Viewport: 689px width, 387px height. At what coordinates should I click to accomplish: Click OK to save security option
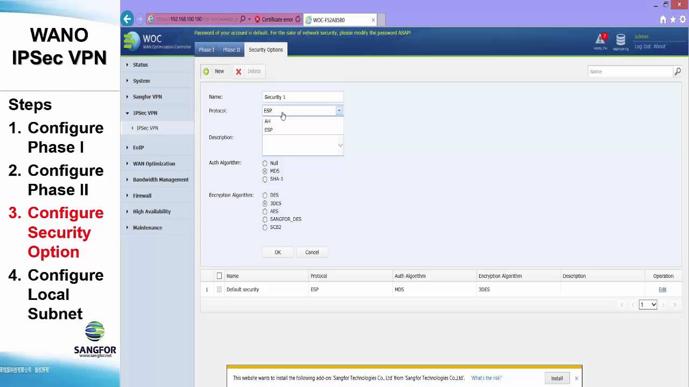pyautogui.click(x=278, y=252)
